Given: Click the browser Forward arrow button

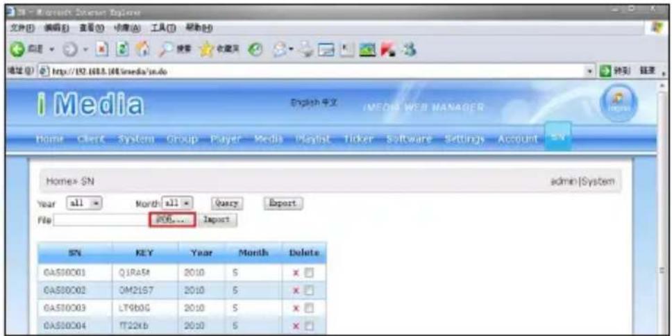Looking at the screenshot, I should 71,51.
